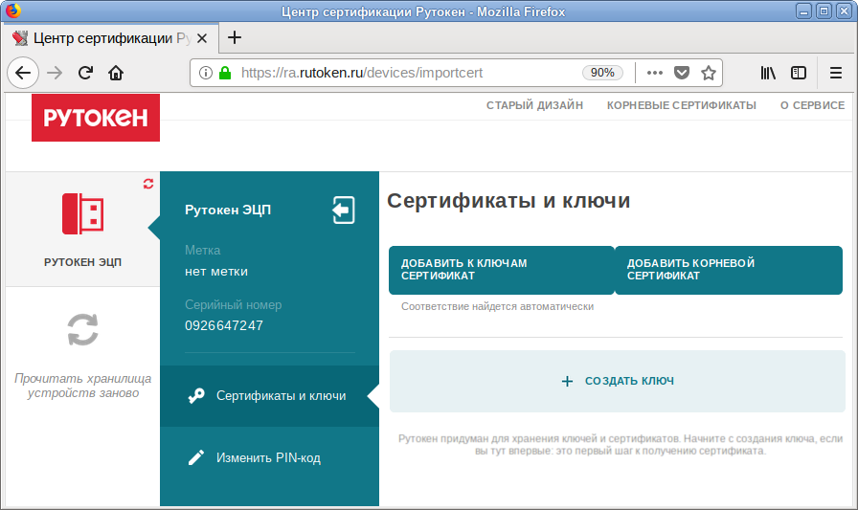
Task: Toggle the sidebar view icon
Action: (799, 73)
